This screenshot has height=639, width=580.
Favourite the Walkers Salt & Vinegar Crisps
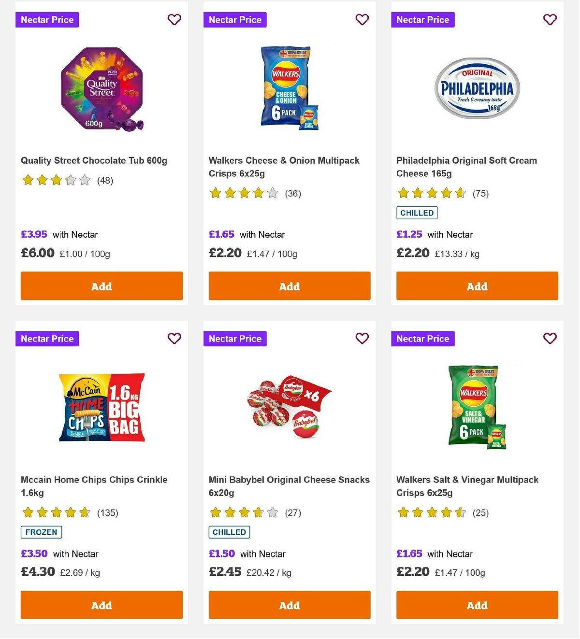(x=550, y=339)
